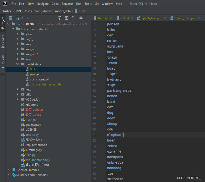Click faster-RCNN breadcrumb
205x182 pixels.
click(12, 11)
